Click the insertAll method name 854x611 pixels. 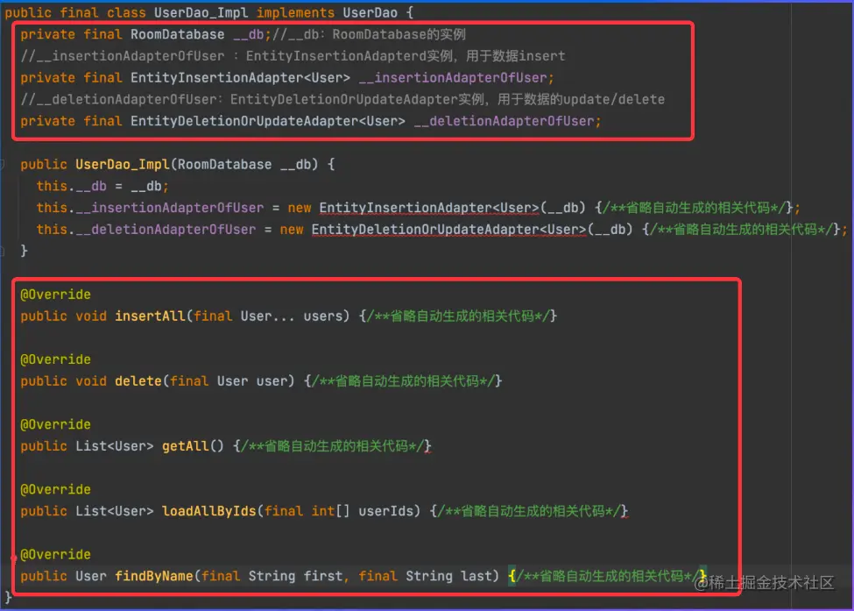coord(150,316)
